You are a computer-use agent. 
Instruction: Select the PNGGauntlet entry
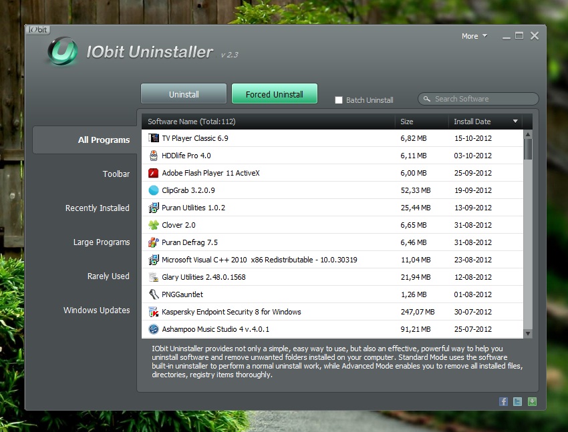pos(332,294)
